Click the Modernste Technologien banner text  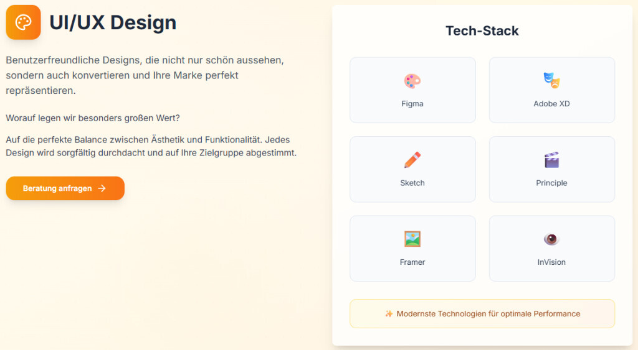tap(488, 314)
